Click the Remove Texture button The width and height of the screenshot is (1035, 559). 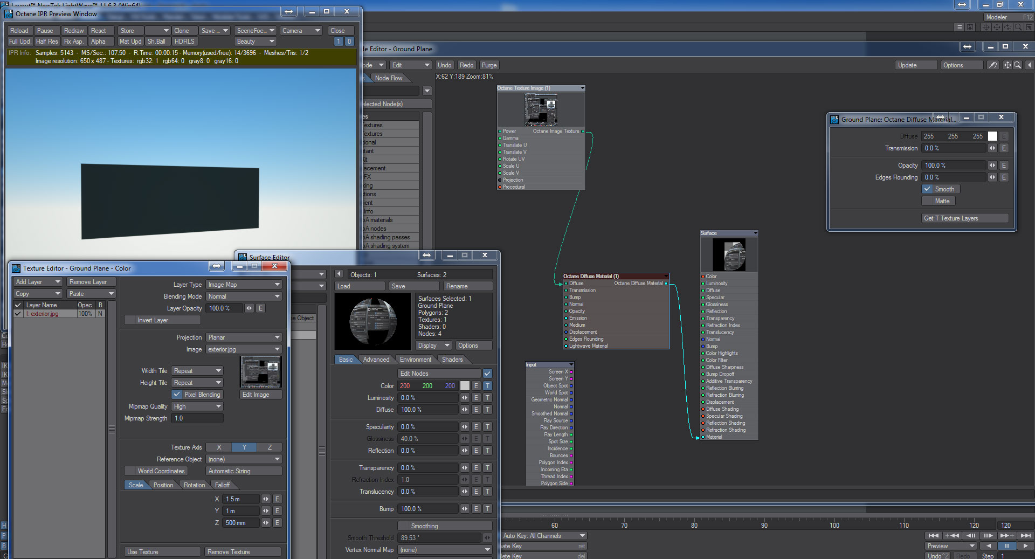[243, 552]
